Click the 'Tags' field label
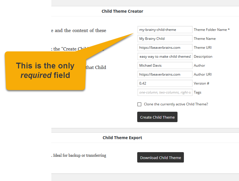239x181 pixels. (198, 92)
